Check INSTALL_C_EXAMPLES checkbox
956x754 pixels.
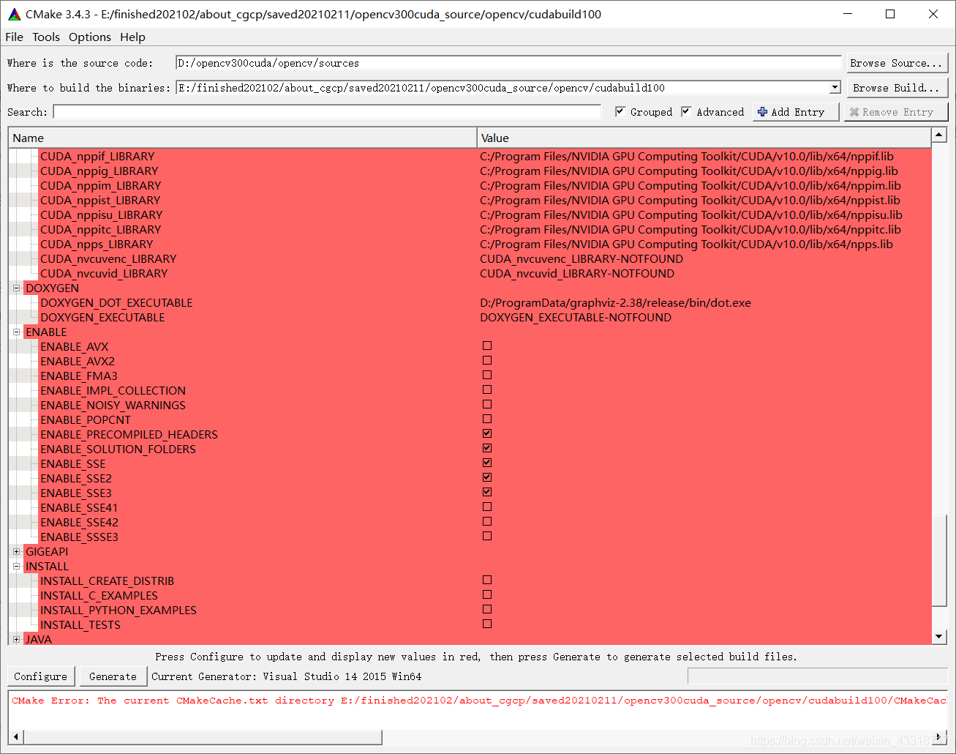487,594
